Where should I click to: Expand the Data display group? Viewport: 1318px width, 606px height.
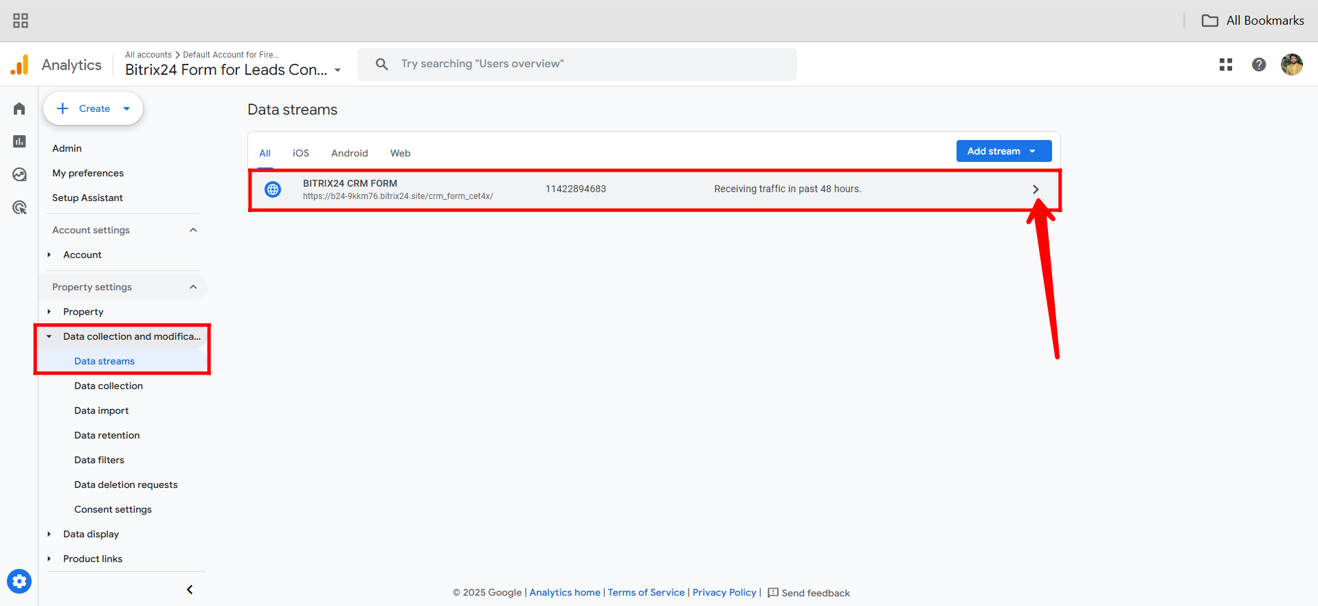(x=49, y=534)
